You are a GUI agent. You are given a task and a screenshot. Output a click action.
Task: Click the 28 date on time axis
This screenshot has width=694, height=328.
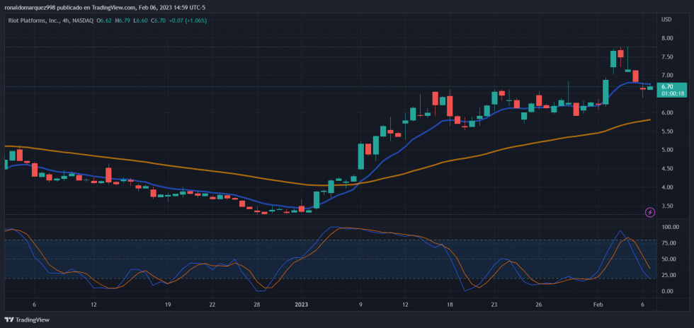[257, 305]
